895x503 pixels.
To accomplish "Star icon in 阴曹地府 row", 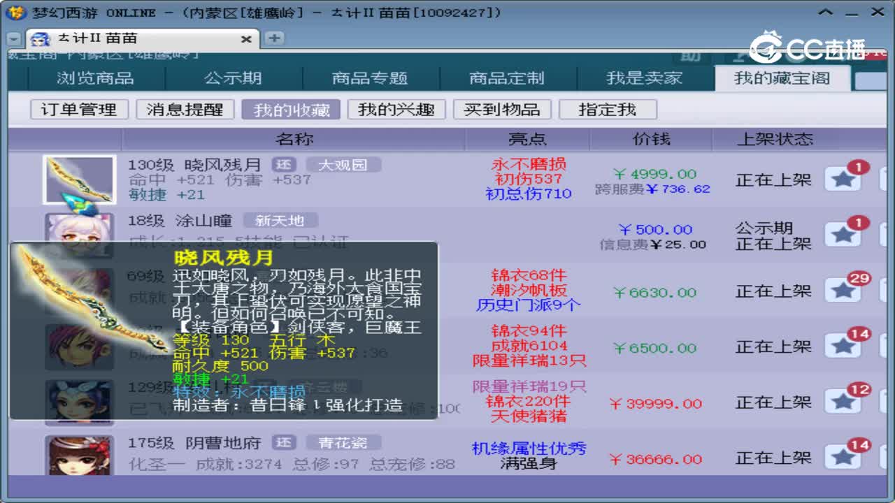I will [843, 457].
